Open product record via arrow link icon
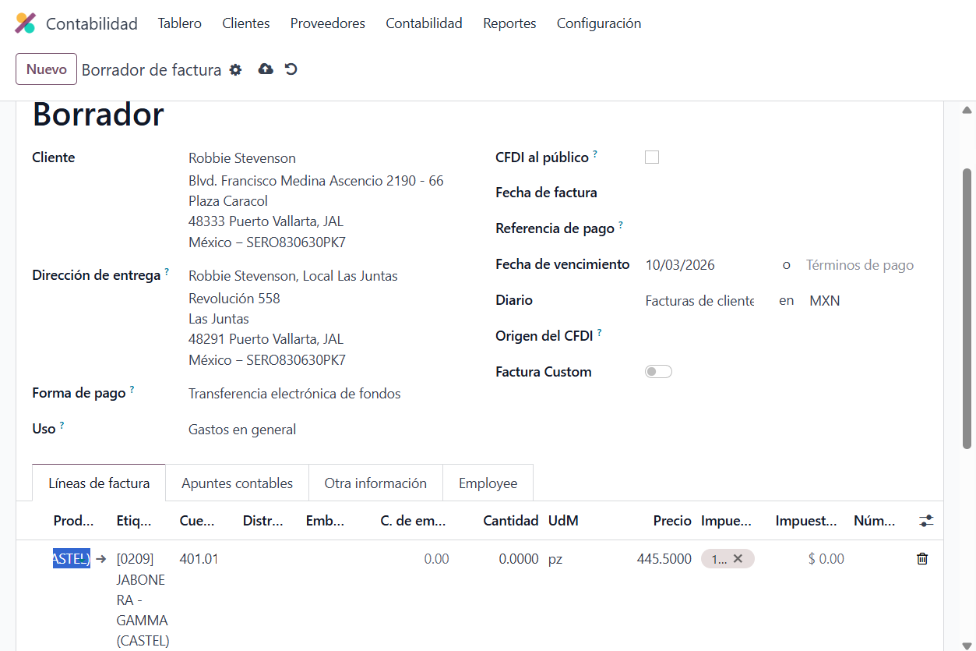Viewport: 976px width, 651px height. pyautogui.click(x=101, y=559)
